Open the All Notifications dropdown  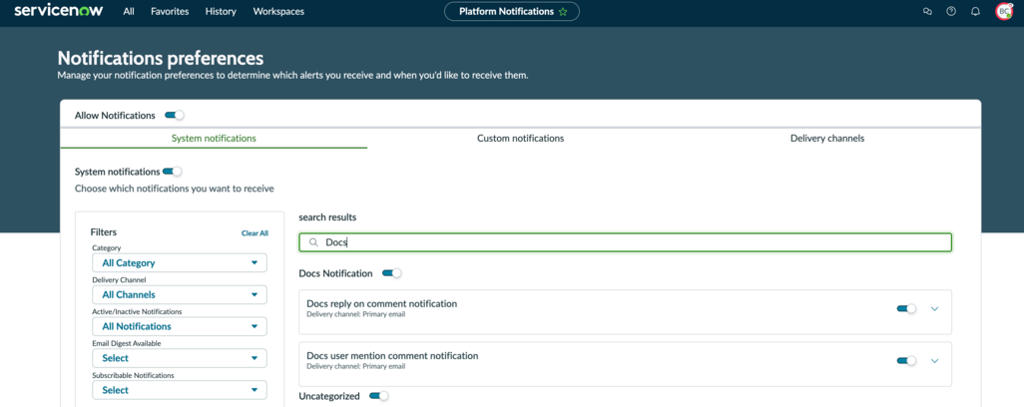click(180, 326)
